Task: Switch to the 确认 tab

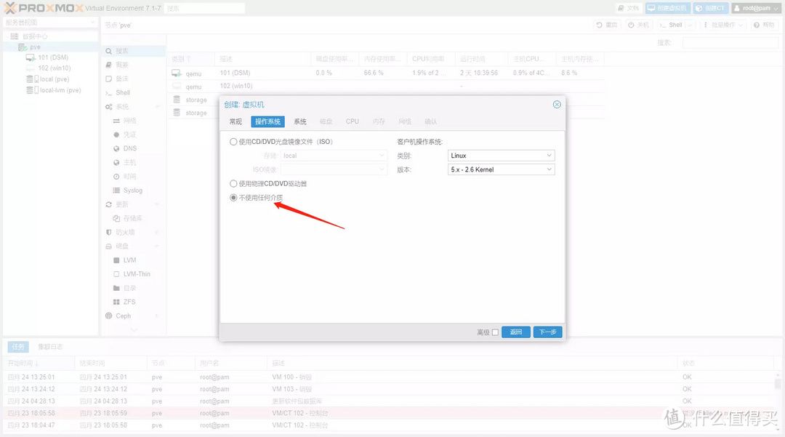Action: (x=430, y=121)
